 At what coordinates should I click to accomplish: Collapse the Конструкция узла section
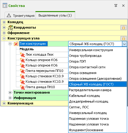pos(4,38)
